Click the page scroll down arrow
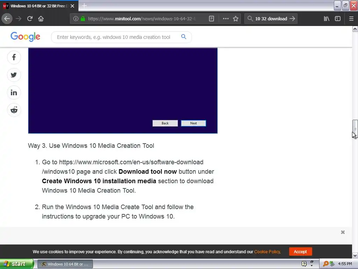Viewport: 358px width, 269px height. click(355, 255)
